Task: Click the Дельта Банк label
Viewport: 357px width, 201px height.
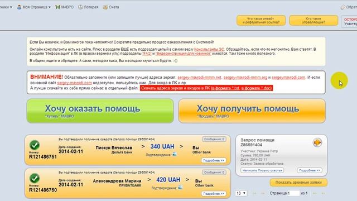Action: 122,152
